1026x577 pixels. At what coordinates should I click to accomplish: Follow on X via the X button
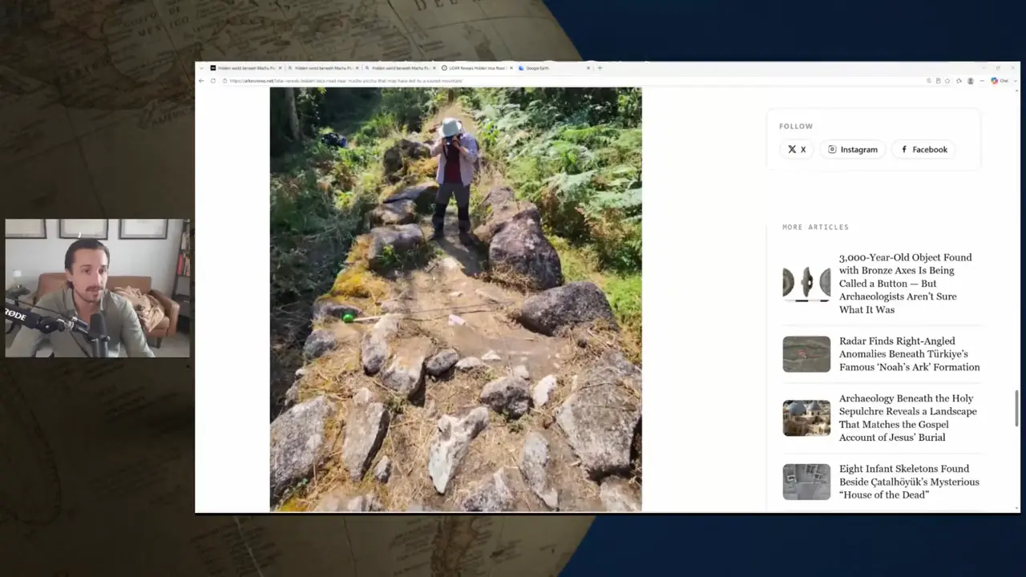(797, 149)
